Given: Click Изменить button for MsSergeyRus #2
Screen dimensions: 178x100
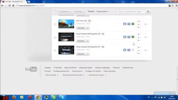Looking at the screenshot, I should coord(81,41).
